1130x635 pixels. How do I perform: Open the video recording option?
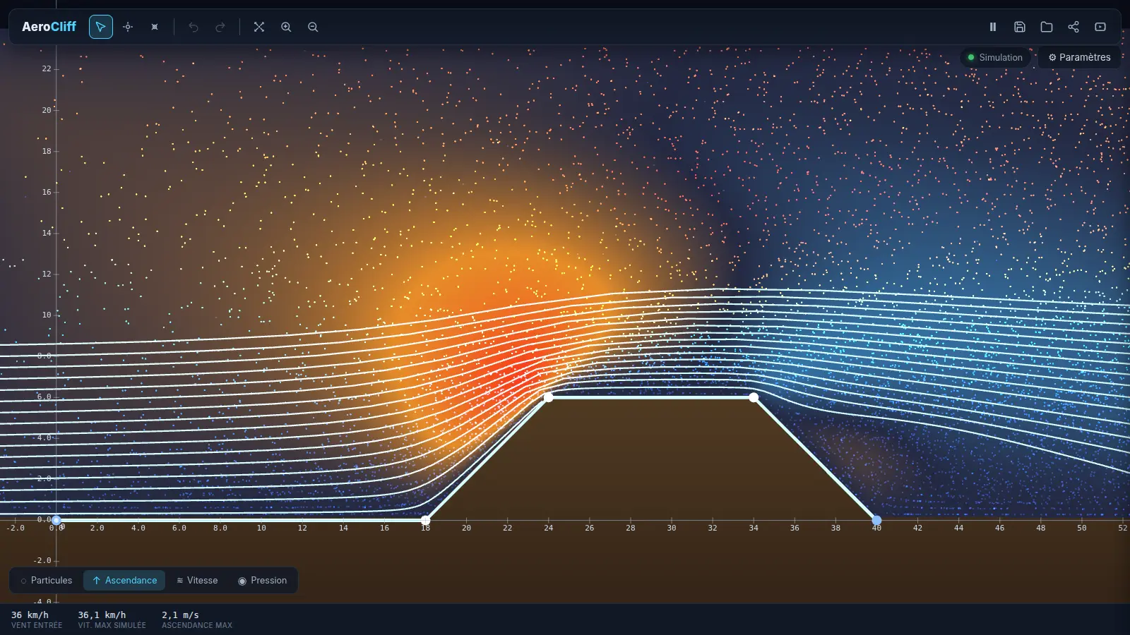(x=1100, y=27)
